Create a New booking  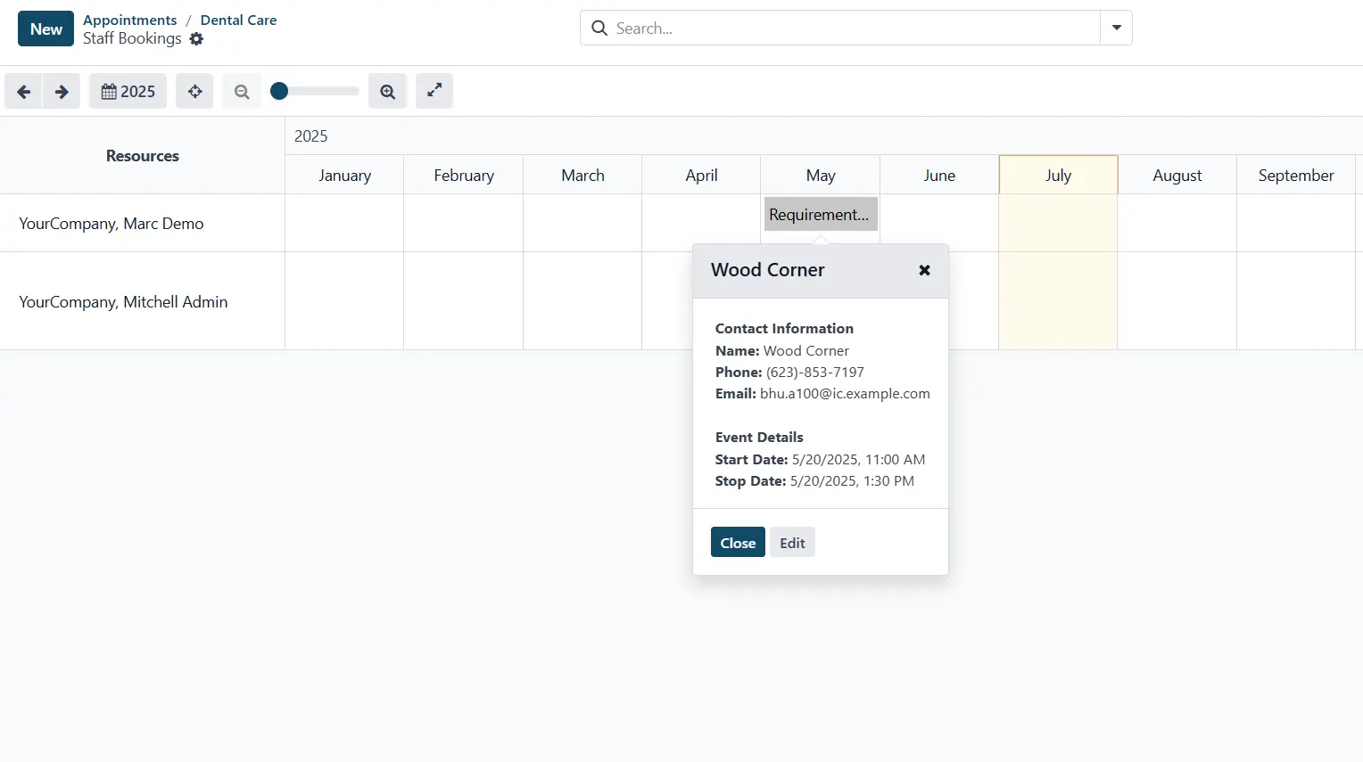click(x=45, y=29)
